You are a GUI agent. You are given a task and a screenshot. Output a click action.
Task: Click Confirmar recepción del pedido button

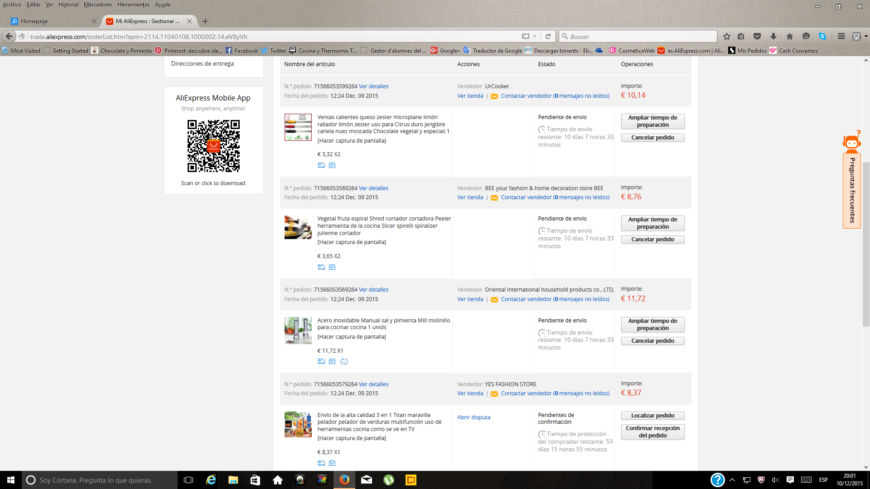[652, 432]
